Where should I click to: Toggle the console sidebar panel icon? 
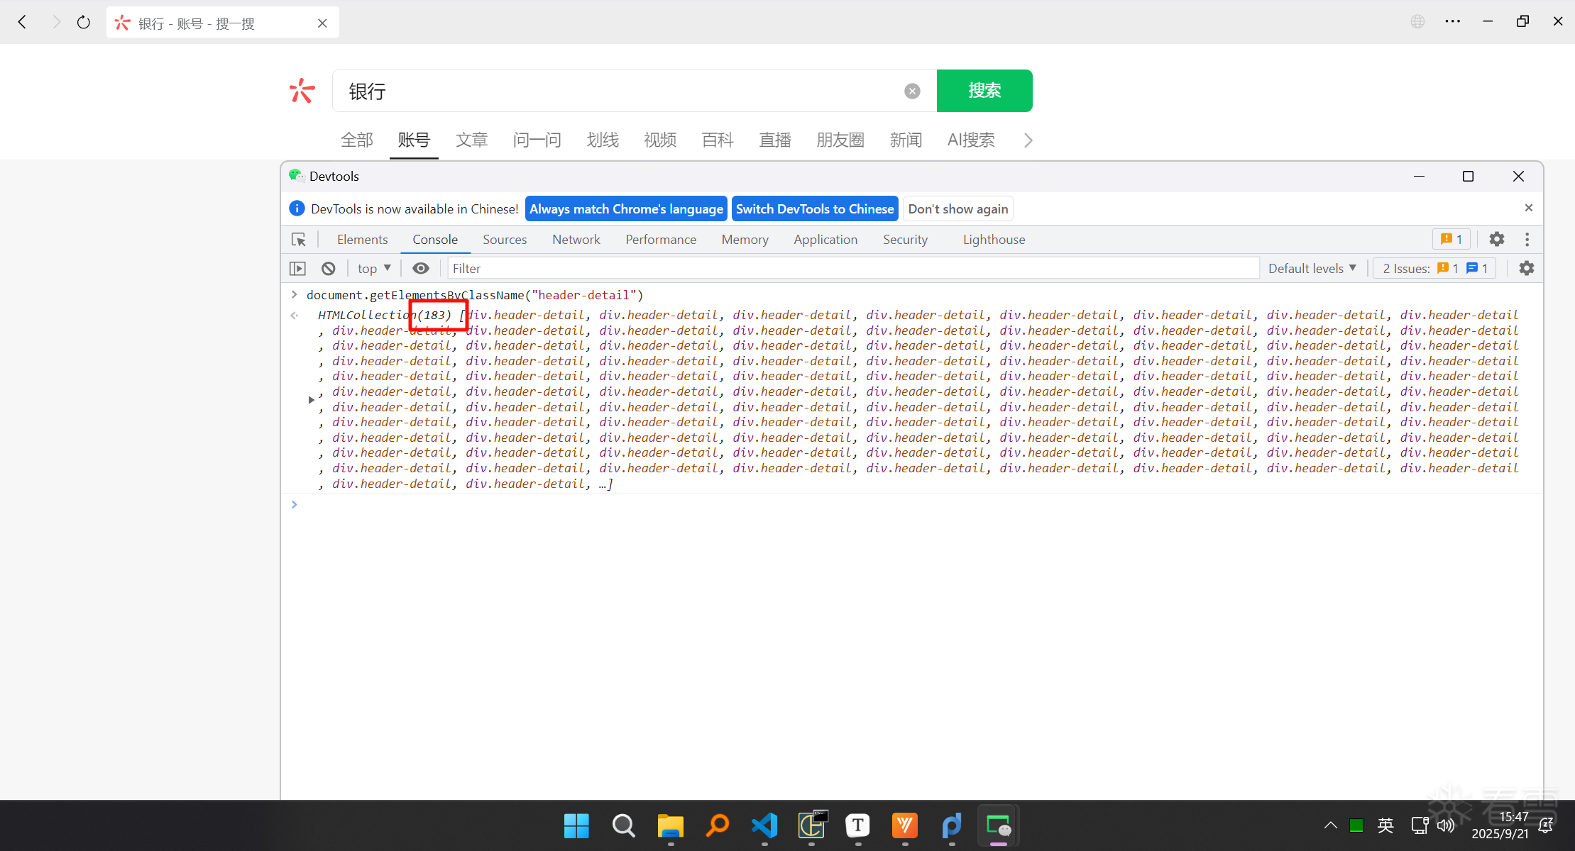tap(297, 268)
